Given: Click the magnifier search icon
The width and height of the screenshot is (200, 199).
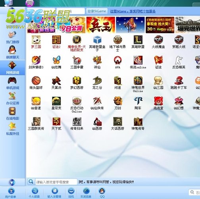Looking at the screenshot, I should coord(31,182).
